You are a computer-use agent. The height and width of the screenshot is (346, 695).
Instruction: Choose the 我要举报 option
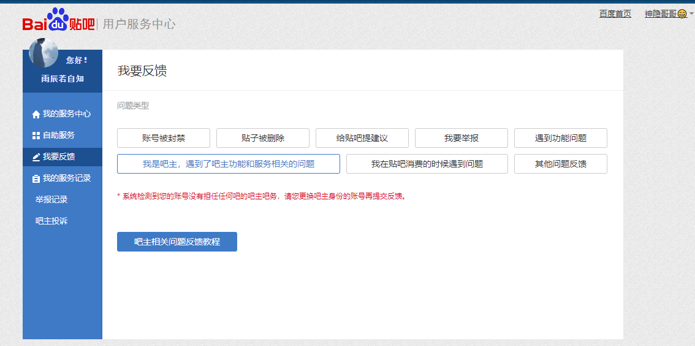pos(461,138)
